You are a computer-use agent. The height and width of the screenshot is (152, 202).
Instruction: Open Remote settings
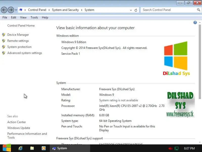point(18,41)
